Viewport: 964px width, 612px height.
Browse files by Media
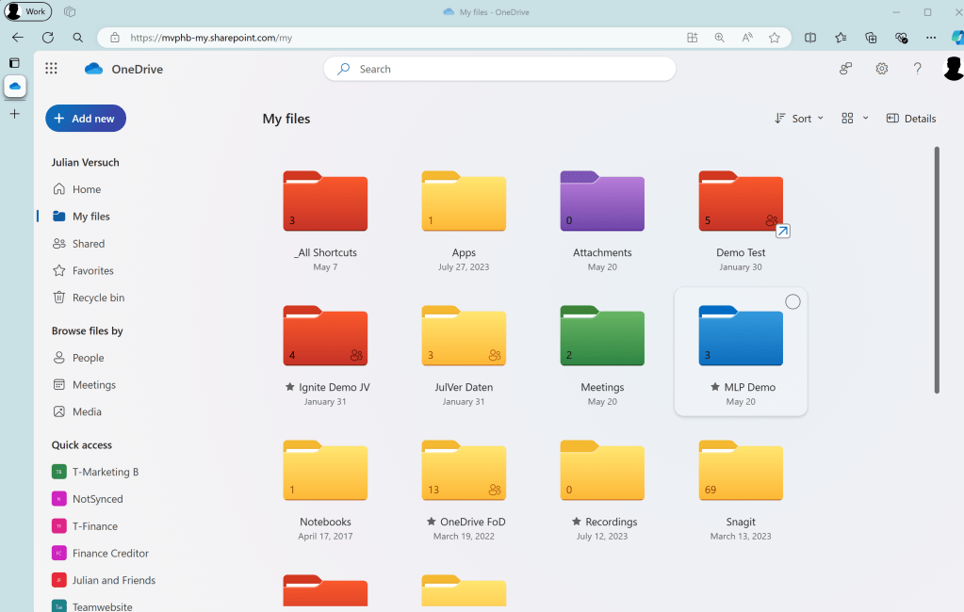[84, 411]
